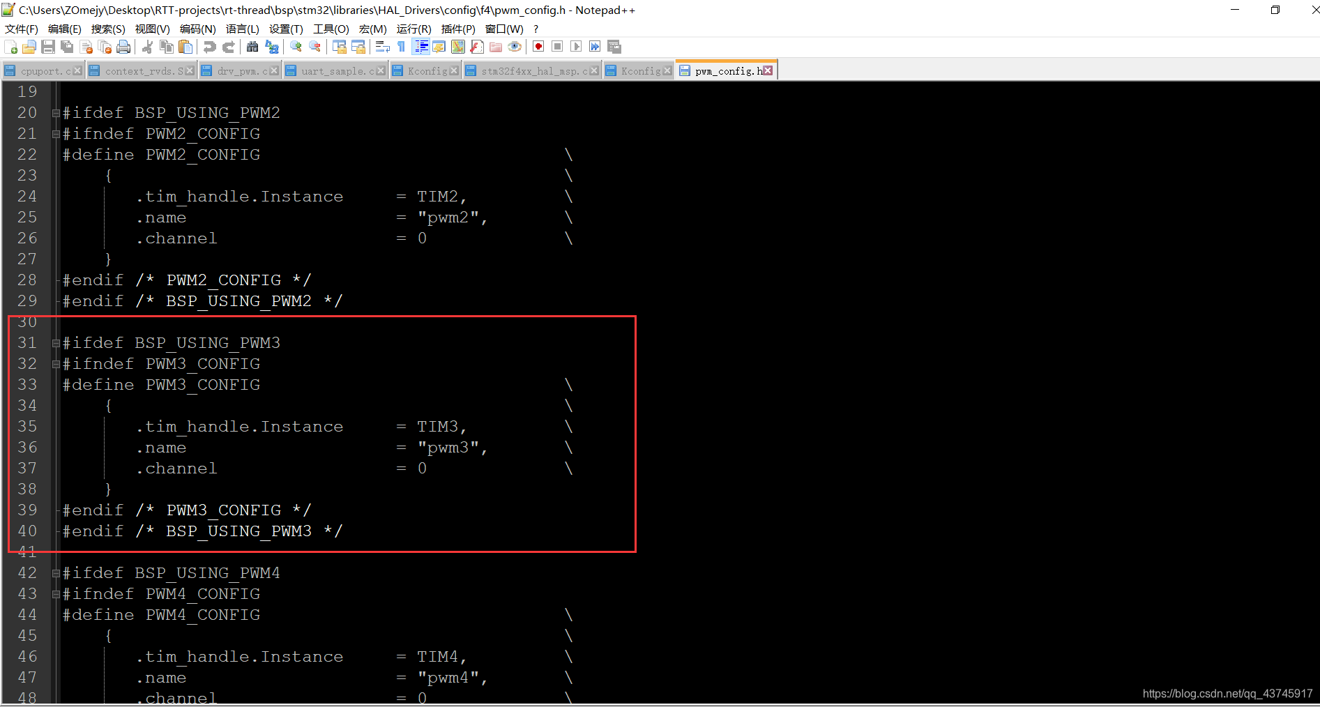
Task: Click the Cut scissors icon
Action: point(147,47)
